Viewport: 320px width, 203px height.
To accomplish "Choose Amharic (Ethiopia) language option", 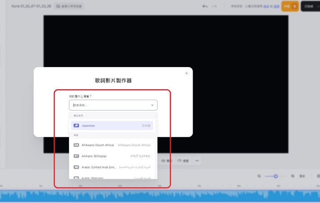I will (x=112, y=156).
